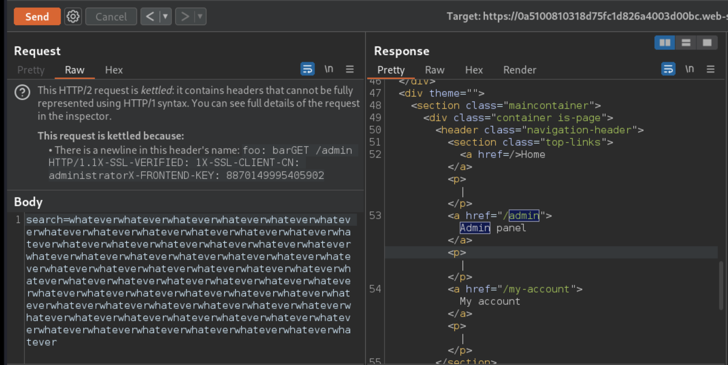Click the 'My account' response text
The image size is (728, 365).
tap(490, 301)
